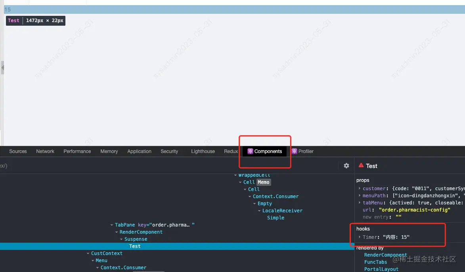Click the highlighted page line showing 15

[234, 9]
